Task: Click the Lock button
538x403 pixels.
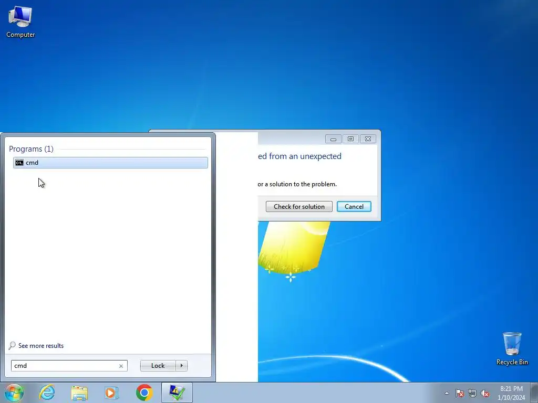Action: tap(158, 366)
